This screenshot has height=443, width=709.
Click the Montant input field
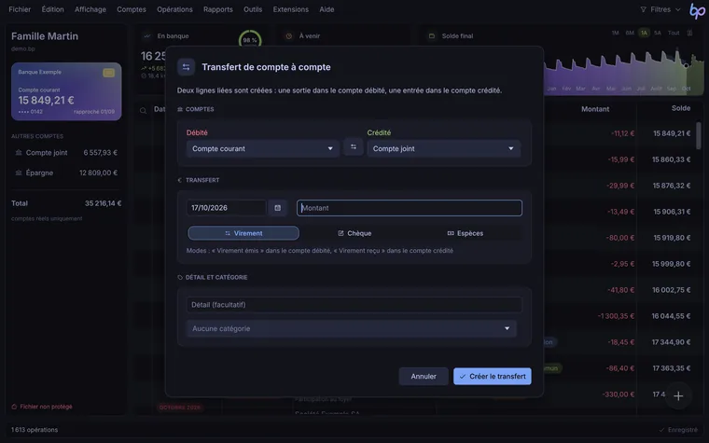click(x=410, y=208)
